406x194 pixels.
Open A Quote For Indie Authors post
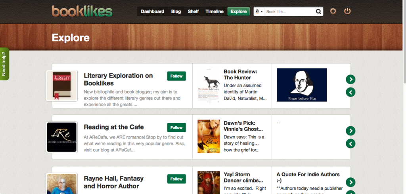[x=308, y=177]
